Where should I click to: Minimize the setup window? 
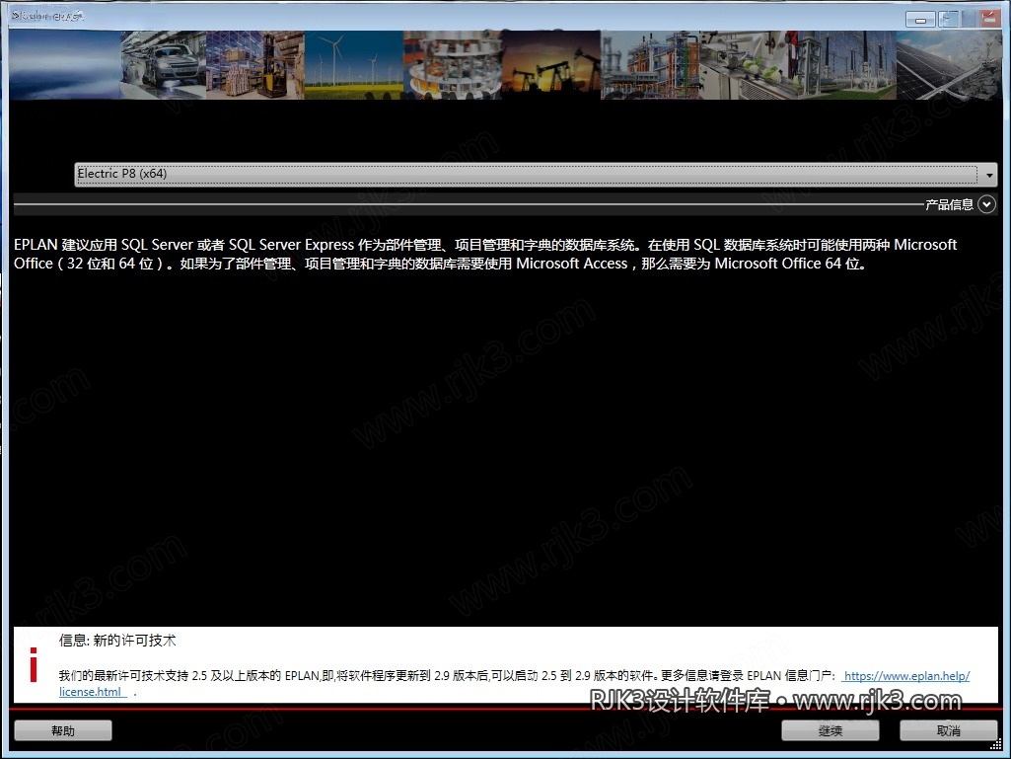(x=920, y=20)
